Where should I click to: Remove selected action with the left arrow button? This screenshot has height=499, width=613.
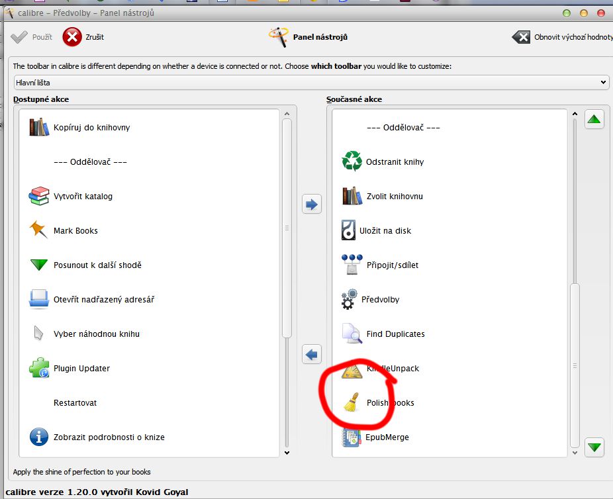(x=312, y=355)
